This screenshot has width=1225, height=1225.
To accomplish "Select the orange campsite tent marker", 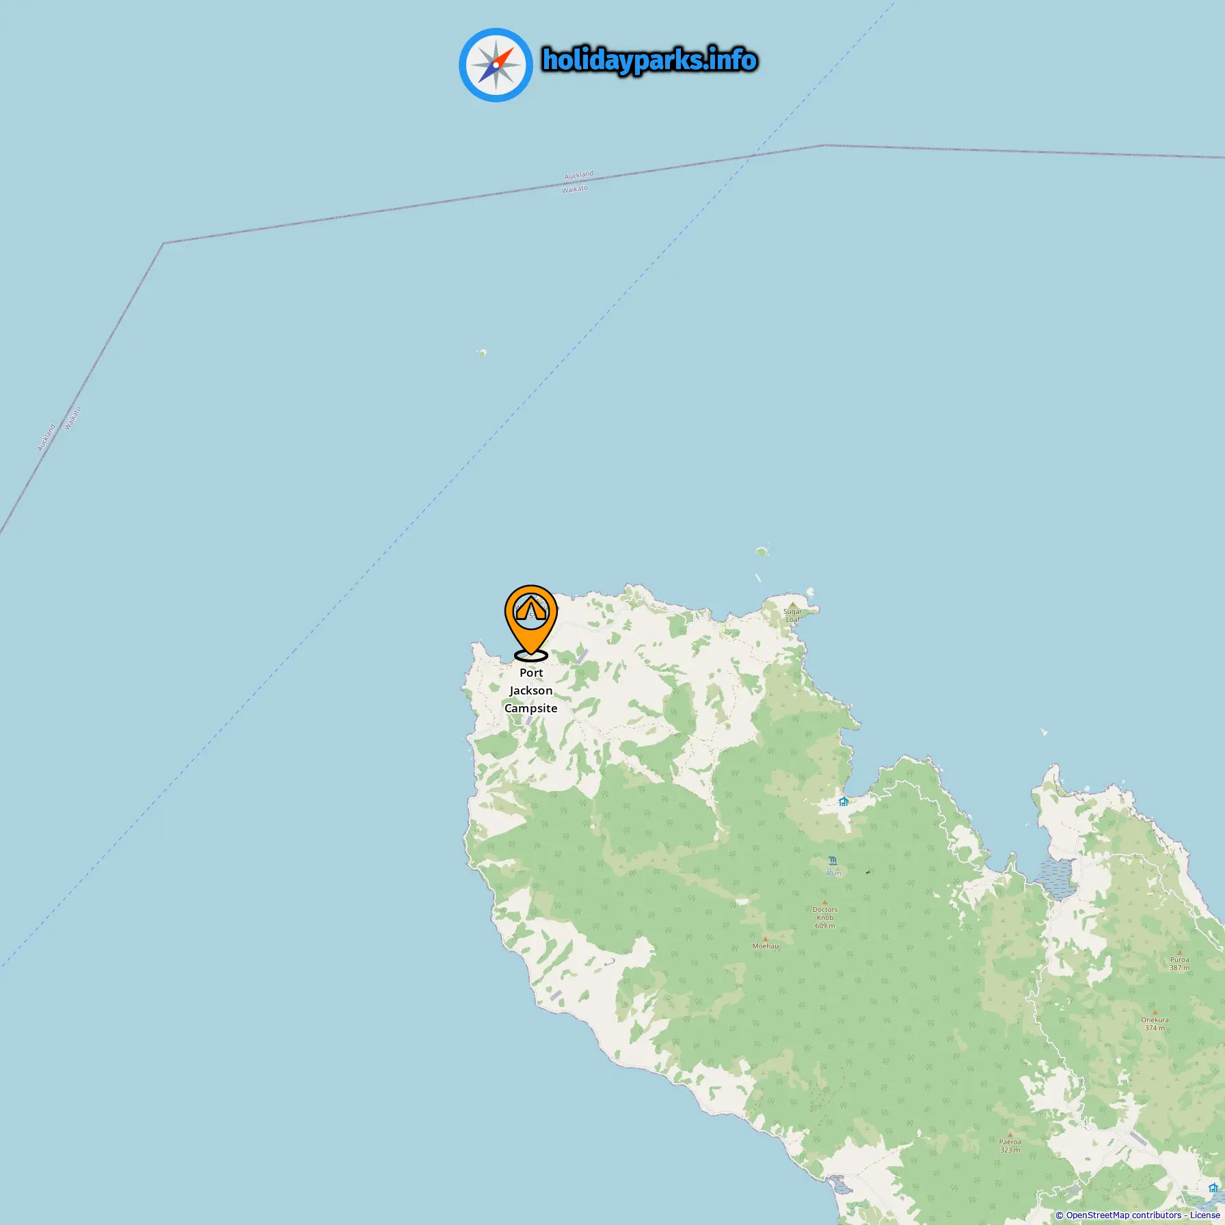I will pyautogui.click(x=530, y=623).
